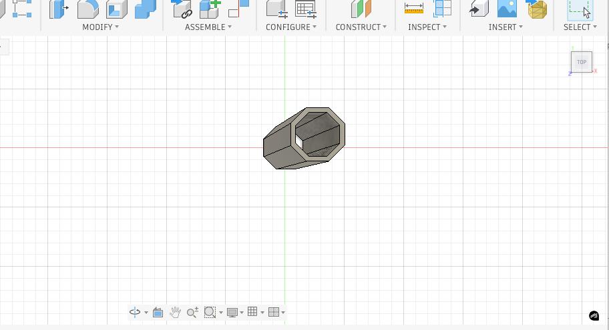This screenshot has width=609, height=330.
Task: Click the rectangular pattern icon
Action: 22,9
